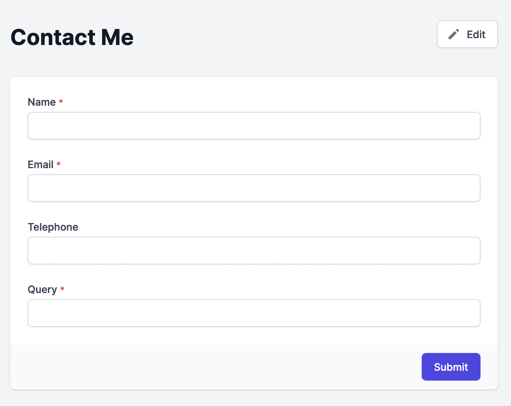Click the Name field label
The width and height of the screenshot is (511, 406).
[x=42, y=102]
